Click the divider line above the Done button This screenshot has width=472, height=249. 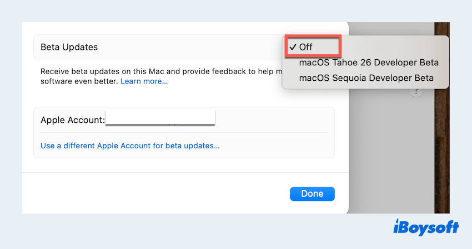click(x=183, y=173)
